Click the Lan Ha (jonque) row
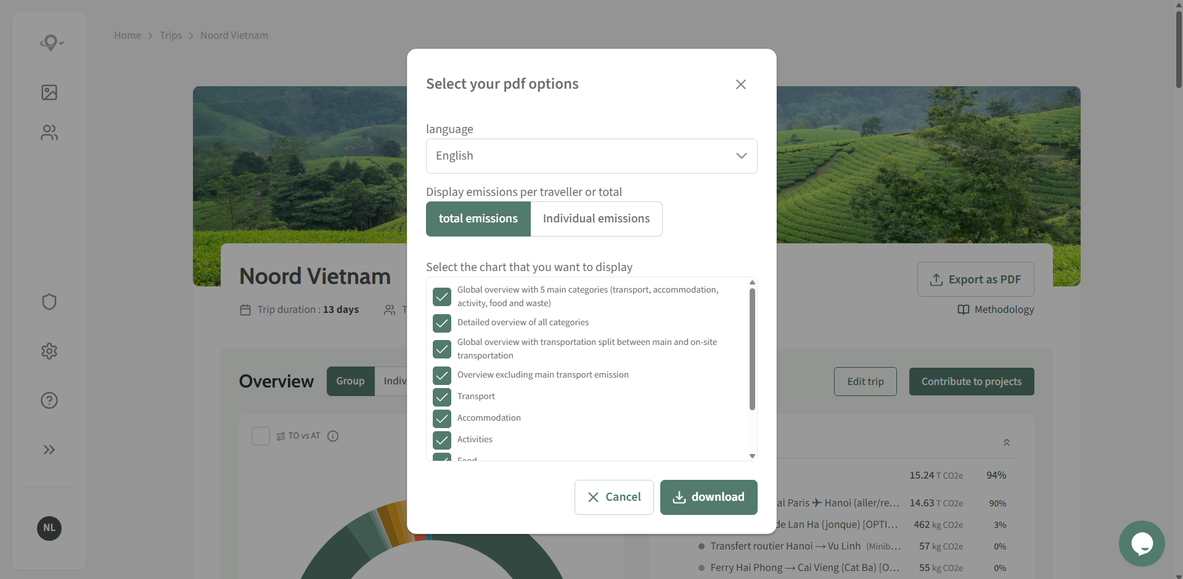The height and width of the screenshot is (579, 1183). (891, 525)
